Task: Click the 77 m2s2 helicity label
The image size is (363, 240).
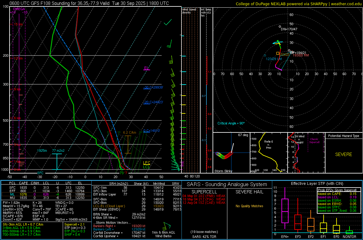Action: point(58,150)
